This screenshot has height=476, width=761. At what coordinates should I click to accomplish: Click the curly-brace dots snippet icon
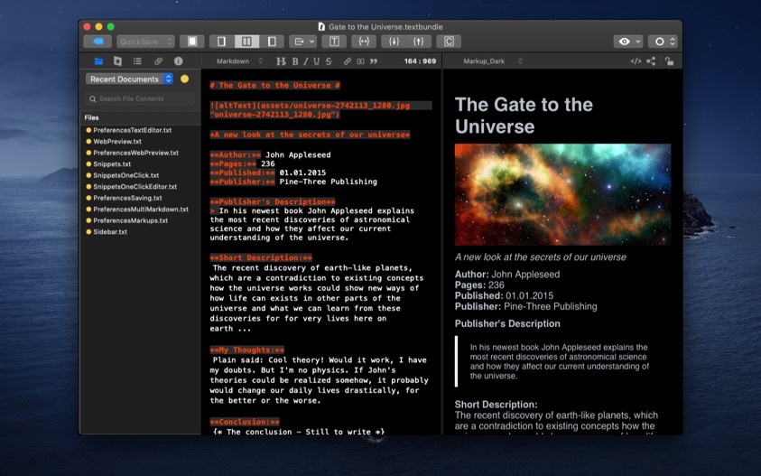(x=364, y=42)
